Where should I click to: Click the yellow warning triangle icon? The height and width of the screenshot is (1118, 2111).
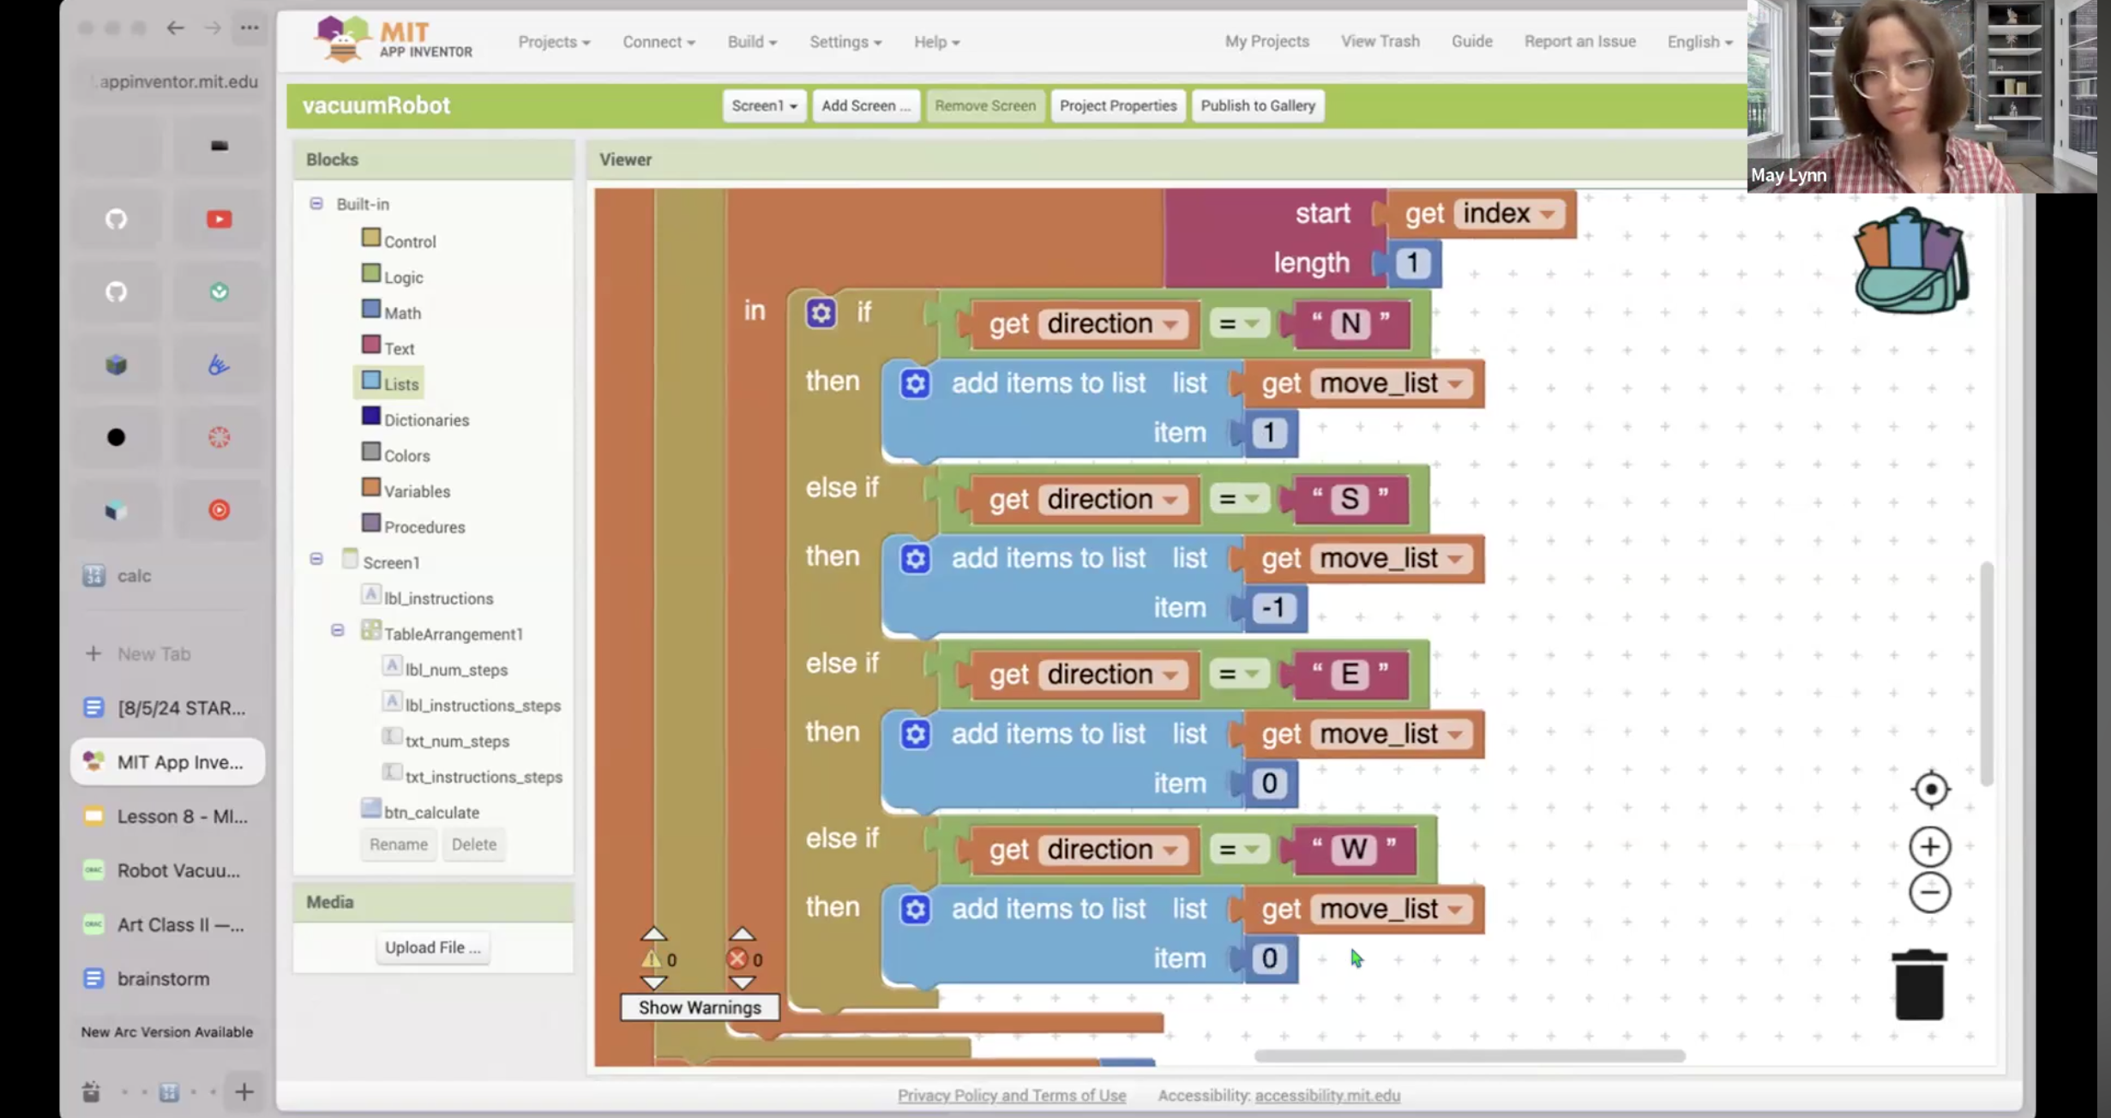coord(652,959)
